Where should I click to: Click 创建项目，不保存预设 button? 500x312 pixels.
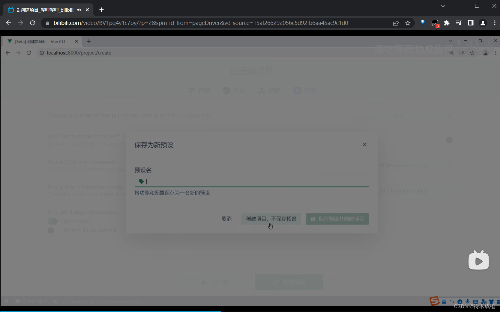(x=271, y=219)
